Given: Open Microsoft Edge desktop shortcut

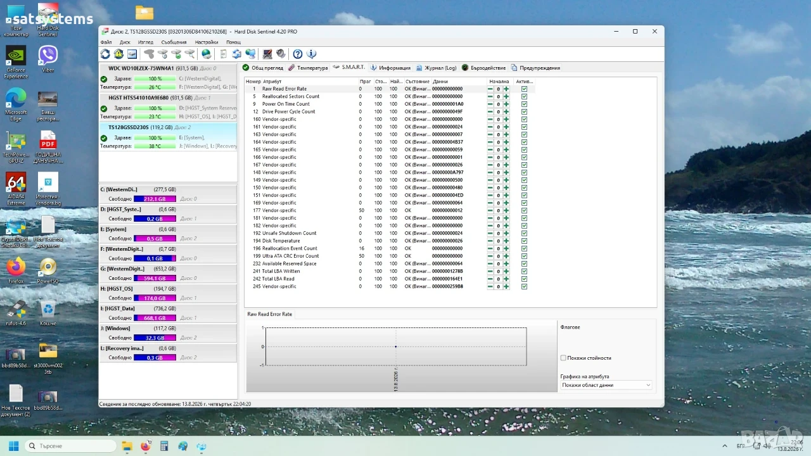Looking at the screenshot, I should pos(16,104).
